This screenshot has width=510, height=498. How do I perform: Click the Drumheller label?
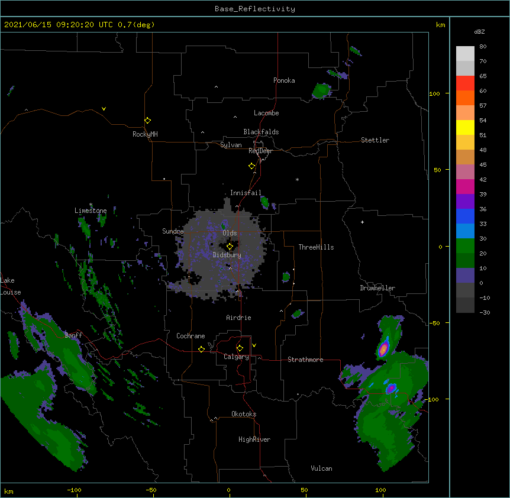click(x=377, y=288)
